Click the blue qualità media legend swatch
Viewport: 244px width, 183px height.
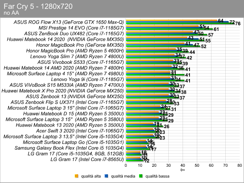(x=107, y=176)
